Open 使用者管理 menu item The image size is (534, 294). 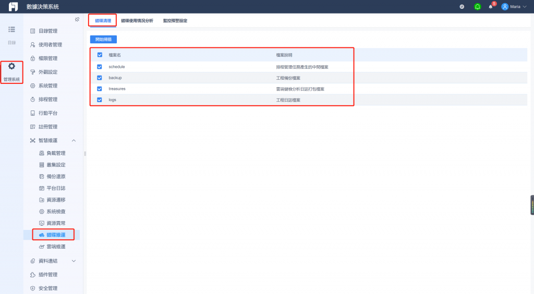pos(51,45)
